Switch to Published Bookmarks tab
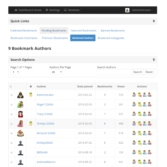The width and height of the screenshot is (167, 167). pyautogui.click(x=24, y=31)
